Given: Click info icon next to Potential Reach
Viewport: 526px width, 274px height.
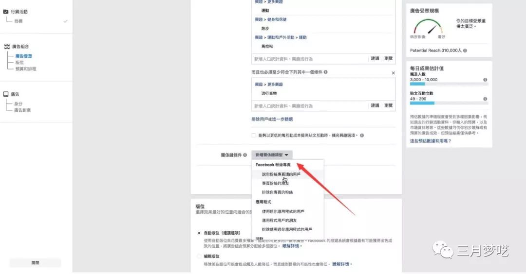Looking at the screenshot, I should [465, 51].
